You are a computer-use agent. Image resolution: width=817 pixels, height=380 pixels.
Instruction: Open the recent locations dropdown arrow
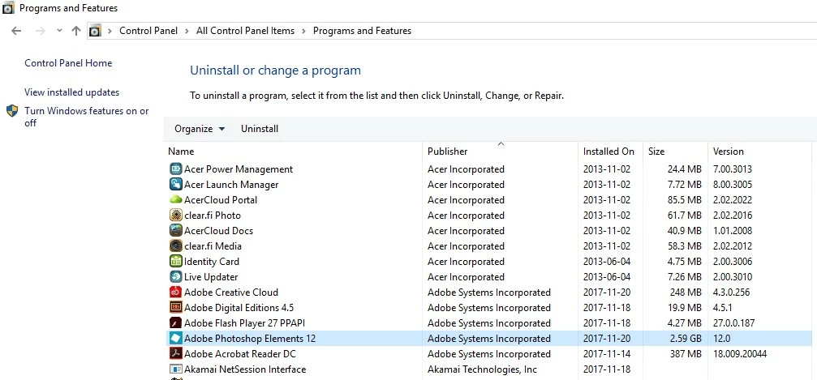click(x=59, y=31)
